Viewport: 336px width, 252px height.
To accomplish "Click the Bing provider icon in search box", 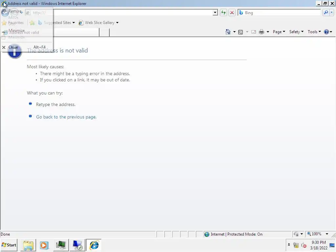I will pyautogui.click(x=241, y=13).
